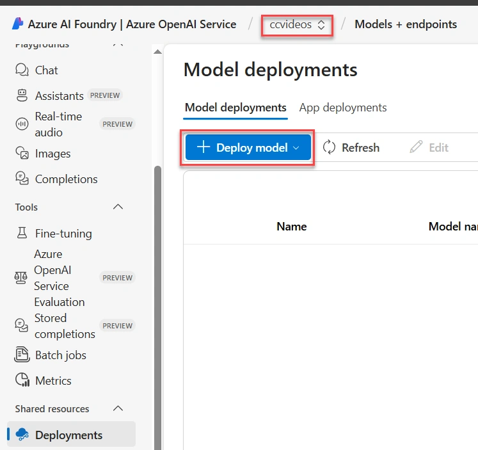Click the Refresh circular arrows icon
This screenshot has height=450, width=478.
click(x=329, y=147)
